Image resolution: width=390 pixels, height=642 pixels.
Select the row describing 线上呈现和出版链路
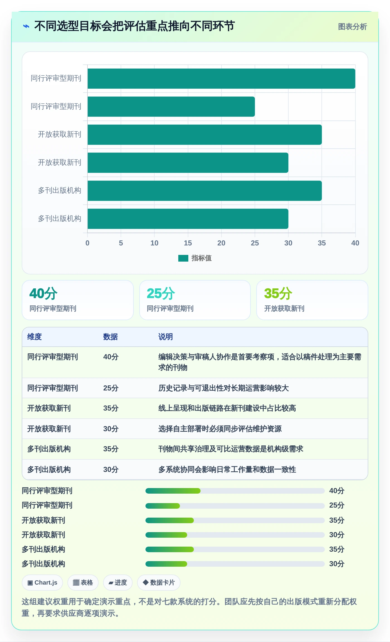195,408
